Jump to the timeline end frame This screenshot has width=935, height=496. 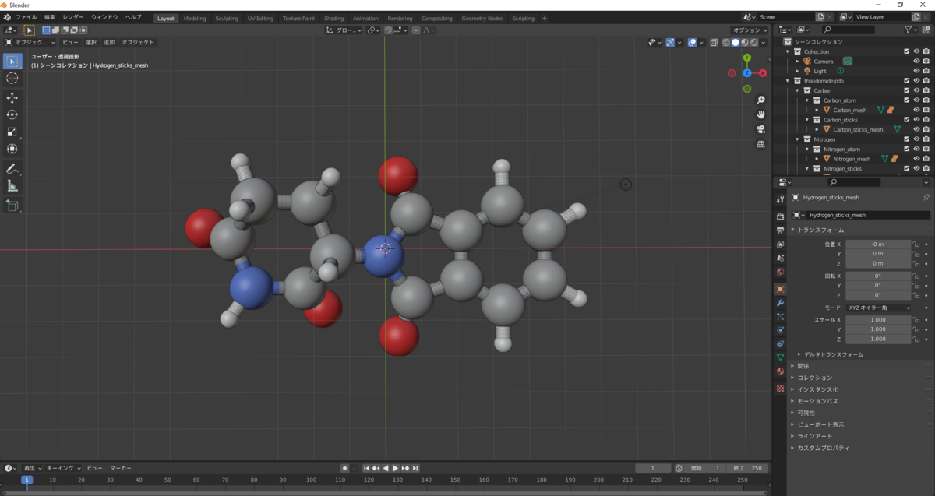point(415,468)
